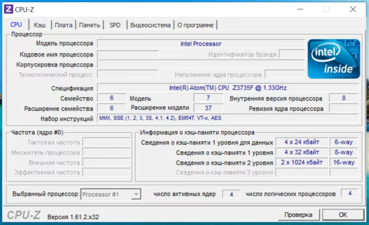Click the Intel Inside logo image
Screen dimensions: 369x225
[x=334, y=59]
